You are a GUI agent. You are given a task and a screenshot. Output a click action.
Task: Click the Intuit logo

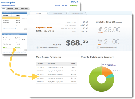[x=75, y=2]
